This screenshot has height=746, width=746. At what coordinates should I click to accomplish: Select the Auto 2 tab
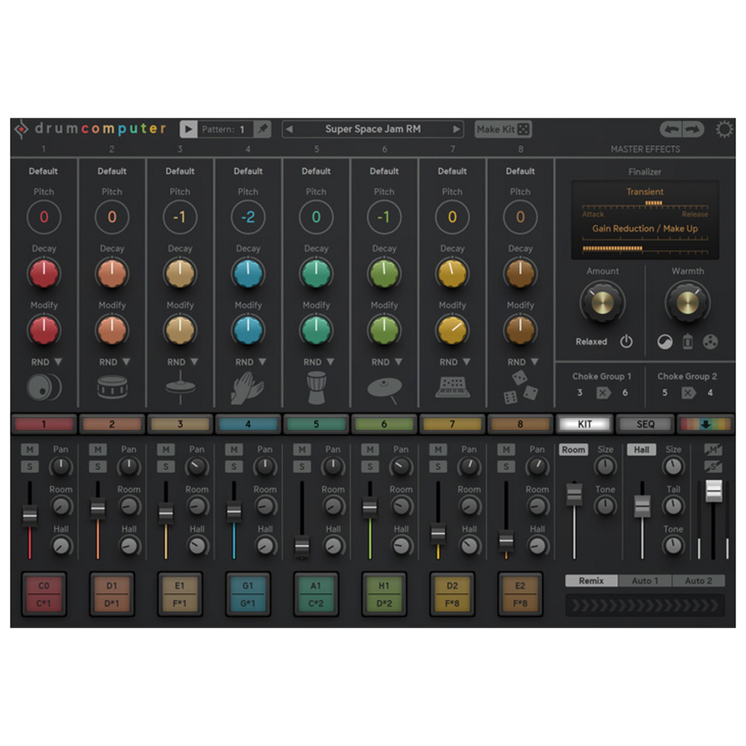[x=699, y=581]
